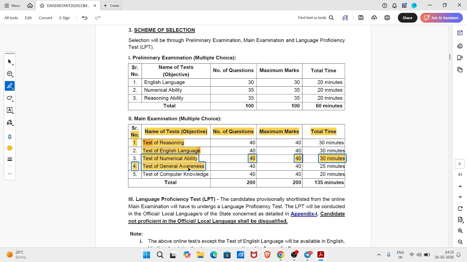Redo the last undone action
Image resolution: width=467 pixels, height=262 pixels.
point(98,18)
